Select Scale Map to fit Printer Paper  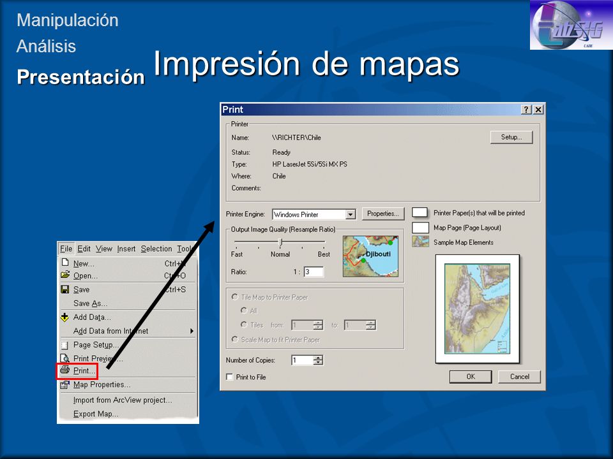234,339
